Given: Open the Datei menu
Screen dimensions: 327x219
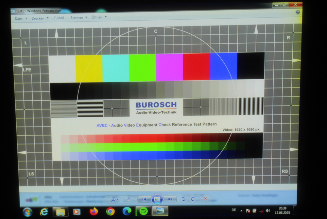Looking at the screenshot, I should [21, 18].
